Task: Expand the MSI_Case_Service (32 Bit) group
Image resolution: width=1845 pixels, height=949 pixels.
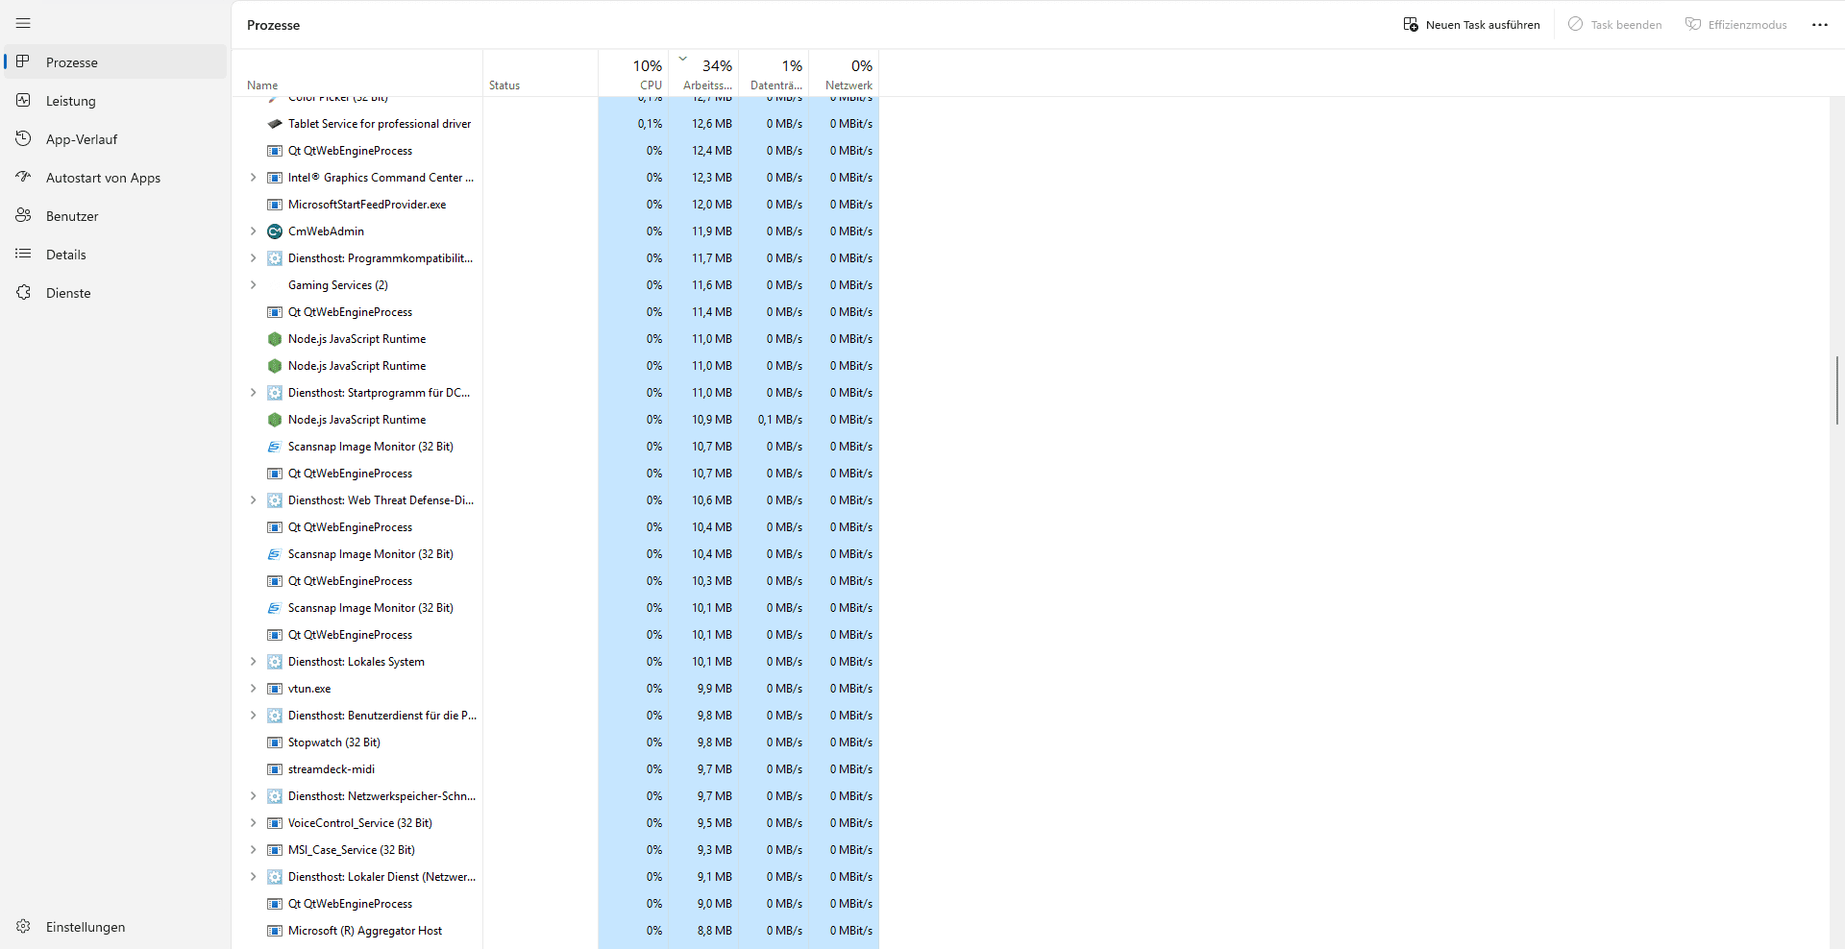Action: pos(254,850)
